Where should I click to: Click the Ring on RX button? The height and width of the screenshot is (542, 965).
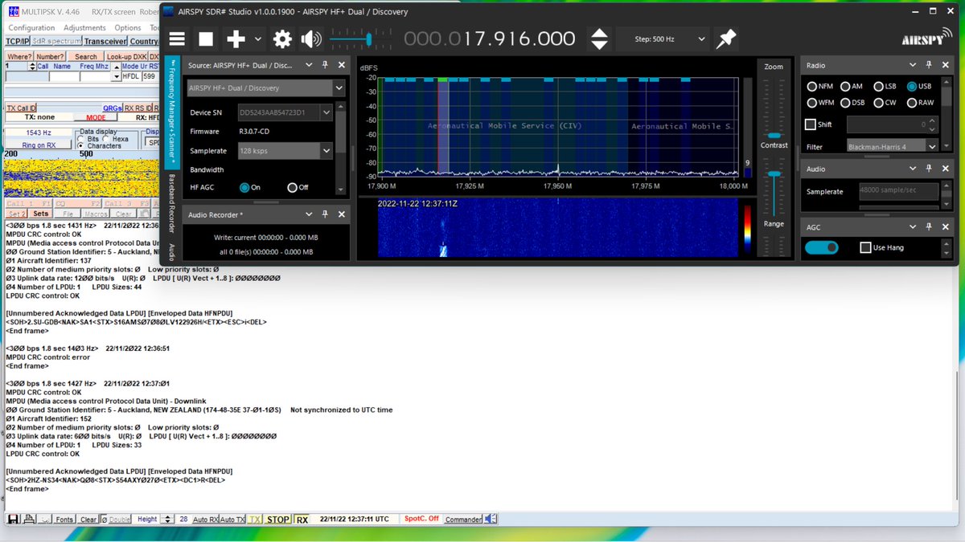(x=39, y=145)
